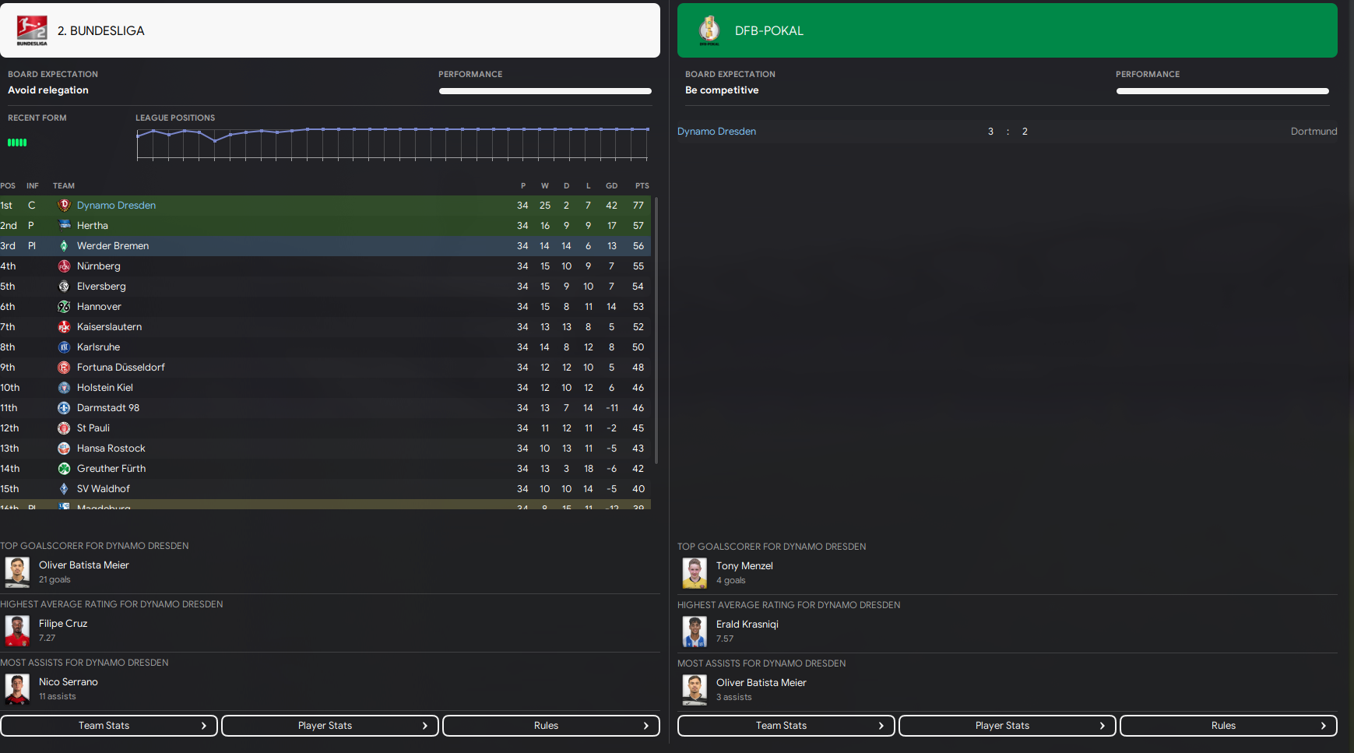The width and height of the screenshot is (1354, 753).
Task: Click the DFB-Pokal trophy icon
Action: (x=709, y=30)
